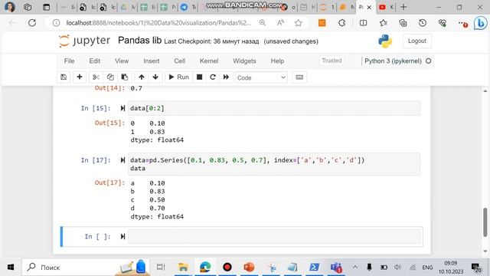The height and width of the screenshot is (276, 490).
Task: Click the Python 3 (ipykernel) kernel indicator
Action: 397,61
